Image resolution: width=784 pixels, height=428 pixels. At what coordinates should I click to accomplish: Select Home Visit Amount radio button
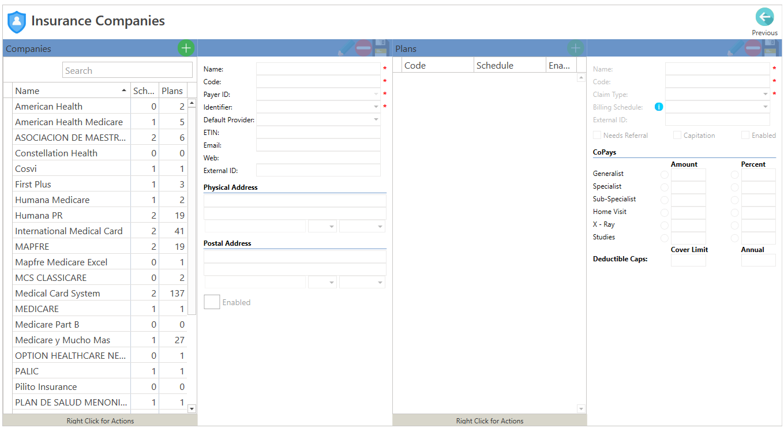665,212
